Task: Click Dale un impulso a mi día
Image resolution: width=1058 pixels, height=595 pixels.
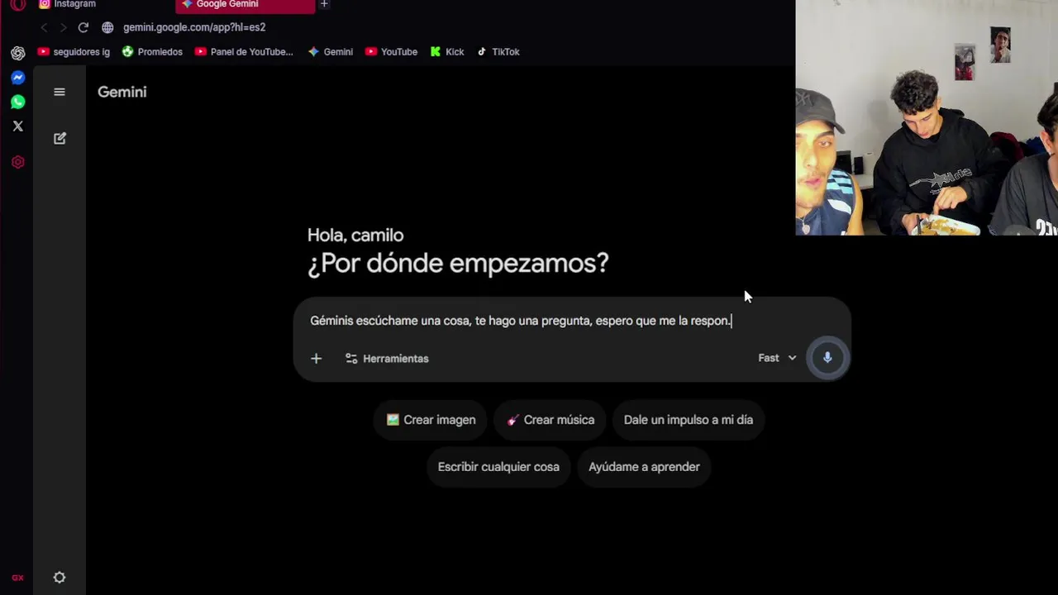Action: pyautogui.click(x=689, y=420)
